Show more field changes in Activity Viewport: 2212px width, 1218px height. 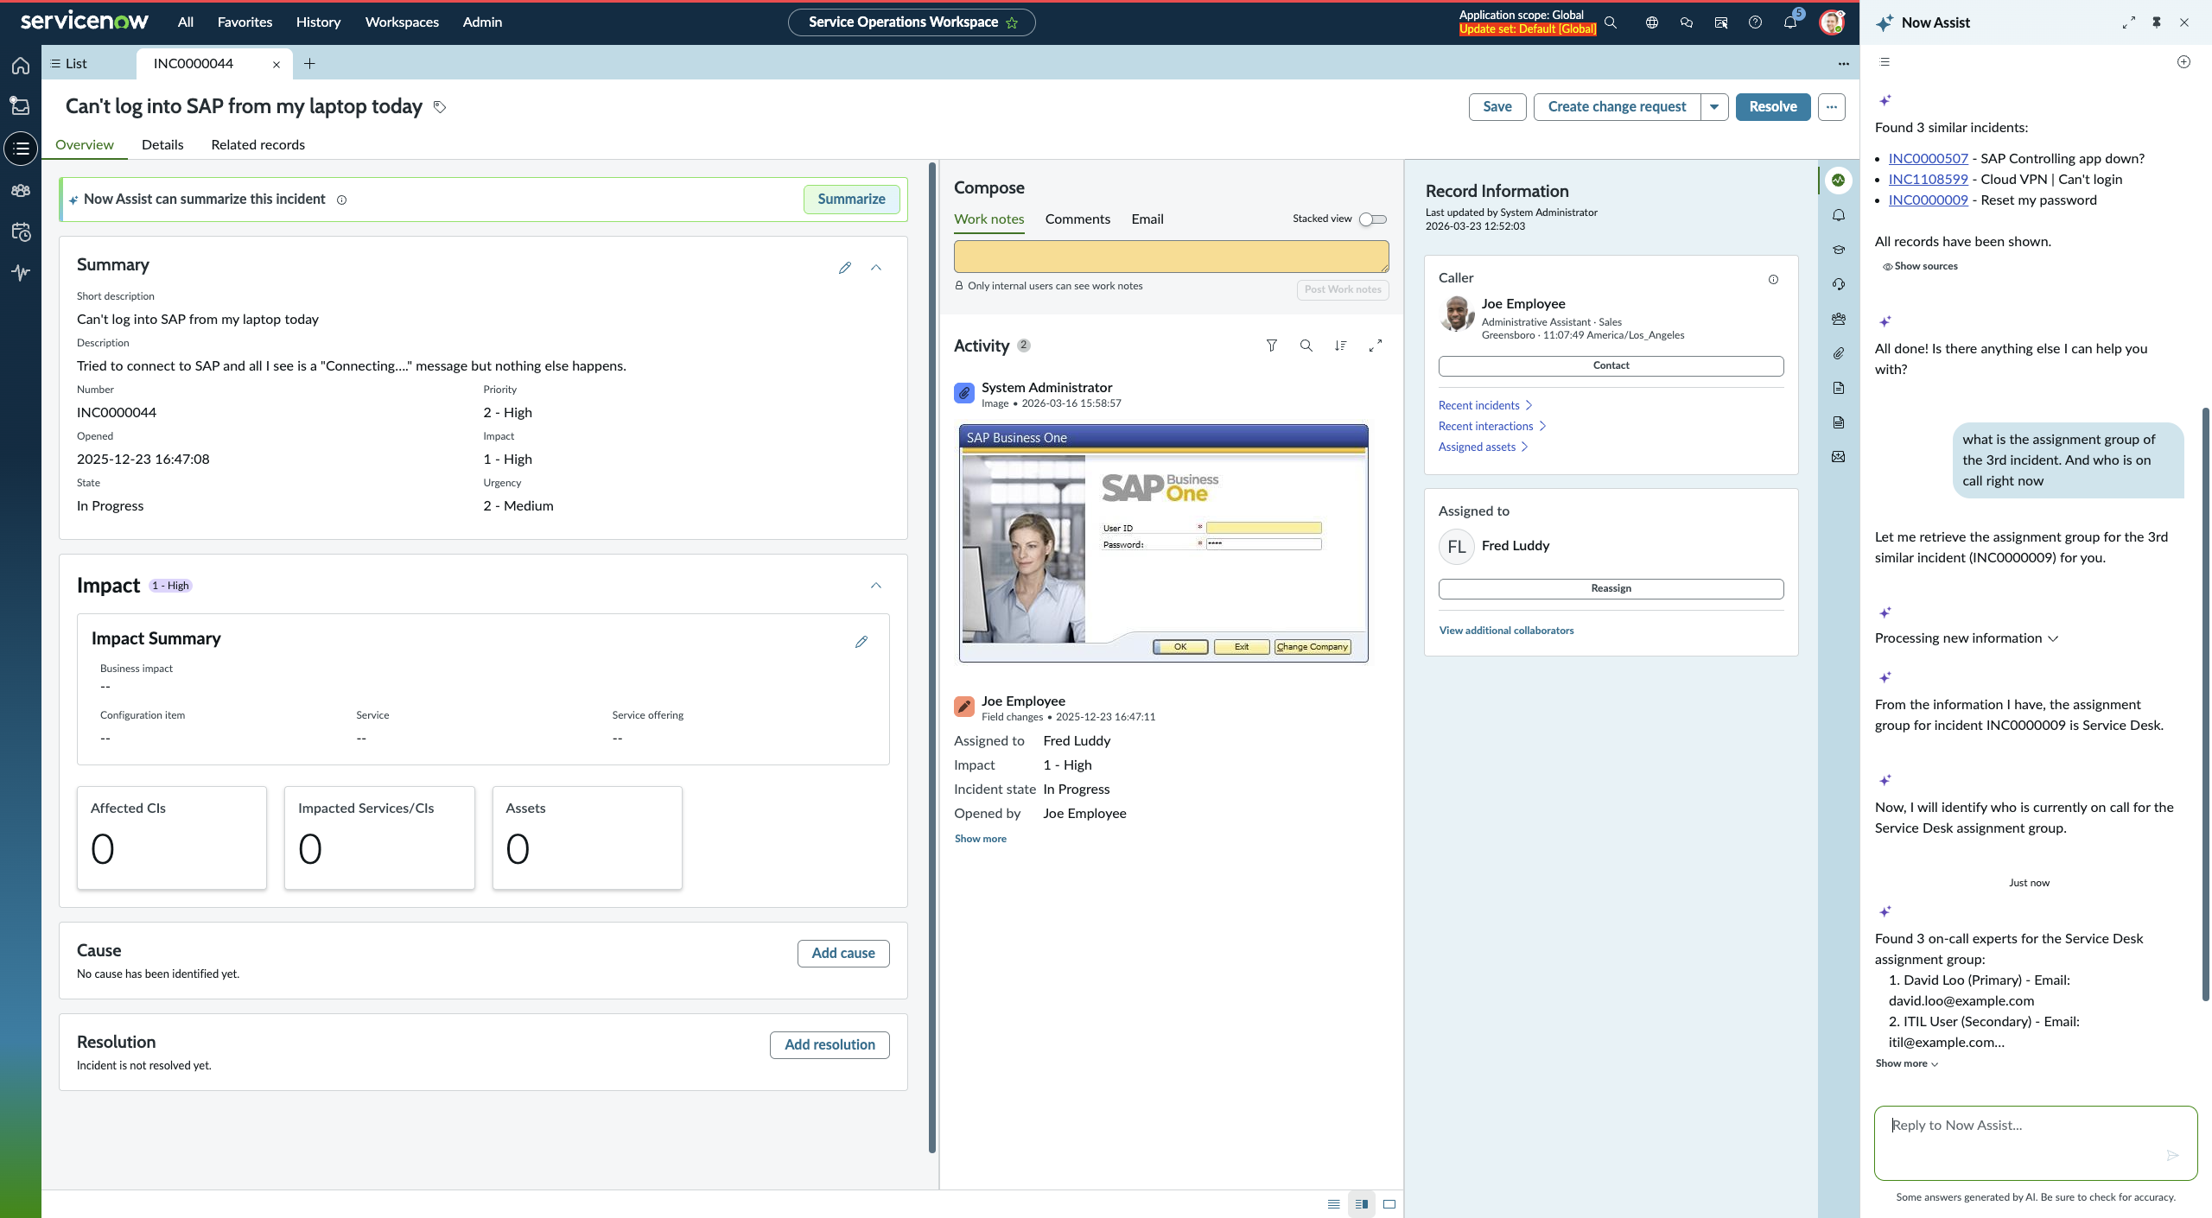(x=980, y=839)
